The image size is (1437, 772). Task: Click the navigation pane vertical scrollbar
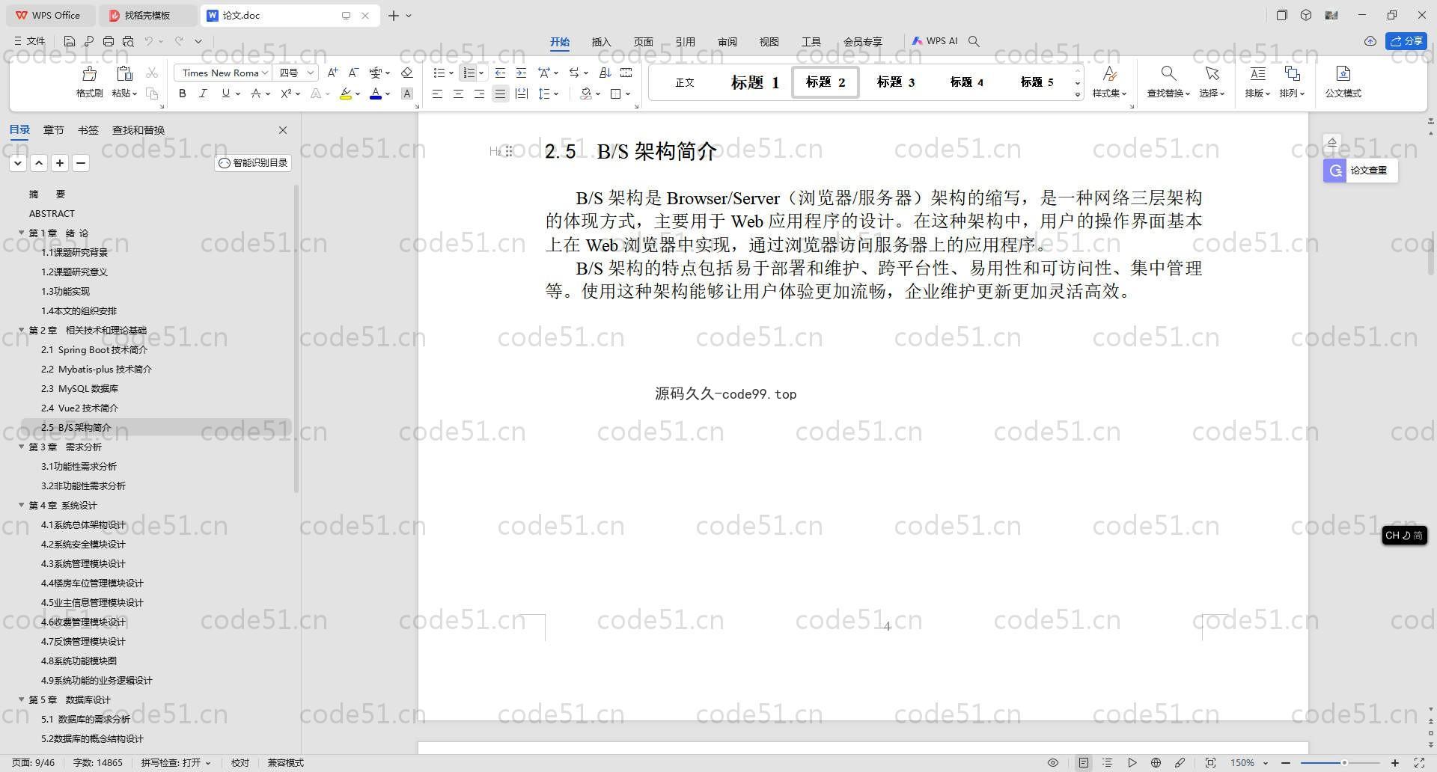coord(296,339)
